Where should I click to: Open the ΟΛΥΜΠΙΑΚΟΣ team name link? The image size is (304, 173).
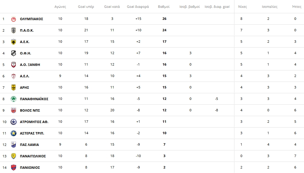tap(31, 19)
